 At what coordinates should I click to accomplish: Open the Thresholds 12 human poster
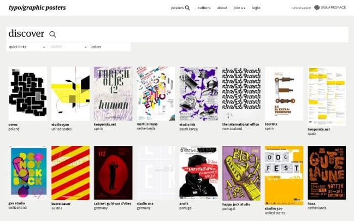point(113,94)
